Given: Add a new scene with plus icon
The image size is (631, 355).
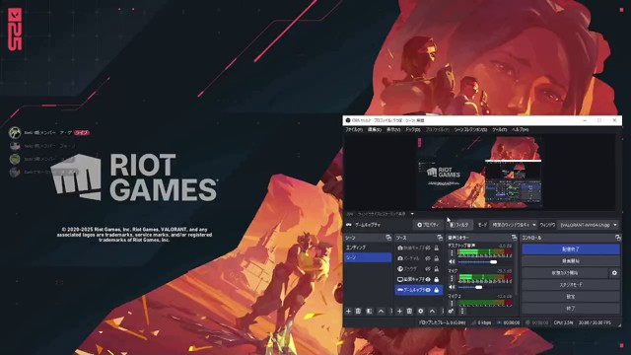Looking at the screenshot, I should (348, 312).
